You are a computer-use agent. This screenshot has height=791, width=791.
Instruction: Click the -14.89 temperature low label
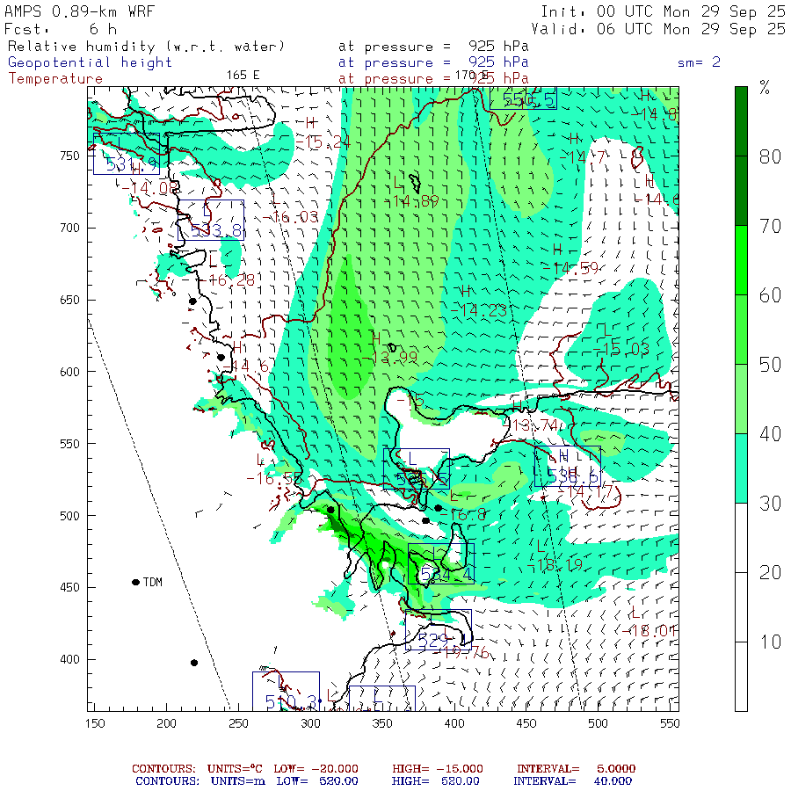tap(411, 200)
